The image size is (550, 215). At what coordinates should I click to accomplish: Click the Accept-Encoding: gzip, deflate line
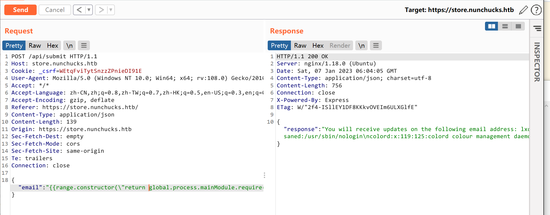tap(63, 100)
